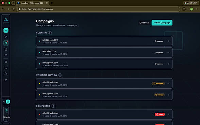Reload the page with browser reload icon

pos(13,9)
